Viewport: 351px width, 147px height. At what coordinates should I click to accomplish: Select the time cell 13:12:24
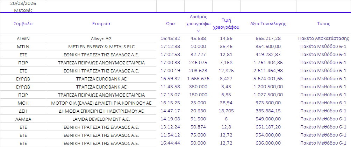click(x=170, y=127)
